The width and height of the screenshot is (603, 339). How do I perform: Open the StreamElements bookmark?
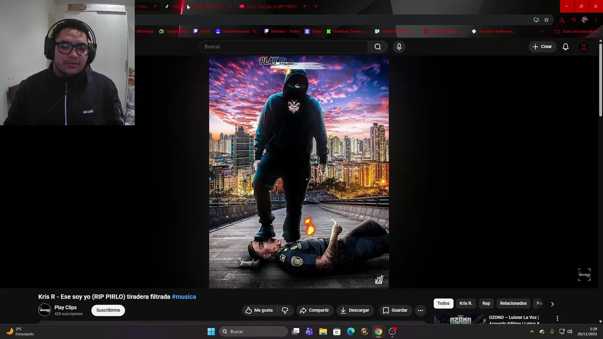click(x=237, y=32)
